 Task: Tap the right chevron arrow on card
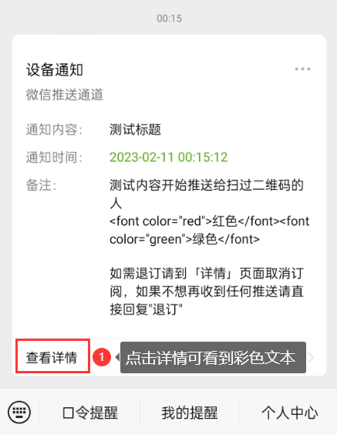[x=311, y=357]
